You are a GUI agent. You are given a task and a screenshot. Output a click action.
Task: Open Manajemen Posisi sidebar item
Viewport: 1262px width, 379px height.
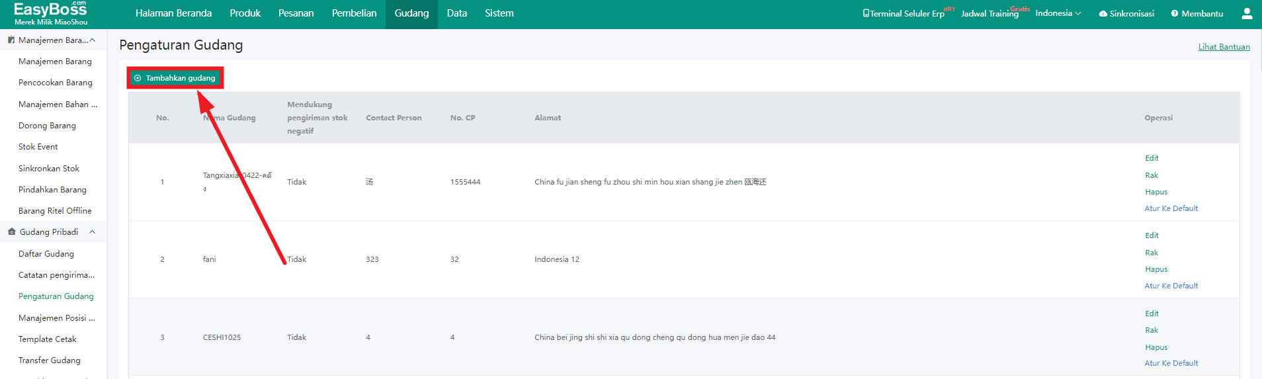[x=57, y=318]
